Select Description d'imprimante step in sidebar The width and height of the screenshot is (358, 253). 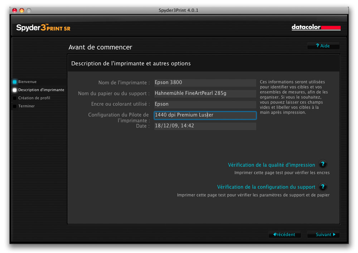41,90
